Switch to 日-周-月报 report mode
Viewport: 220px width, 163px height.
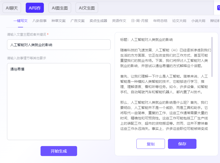point(138,21)
